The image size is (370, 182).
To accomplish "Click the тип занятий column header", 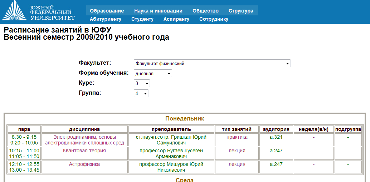I will tap(237, 129).
